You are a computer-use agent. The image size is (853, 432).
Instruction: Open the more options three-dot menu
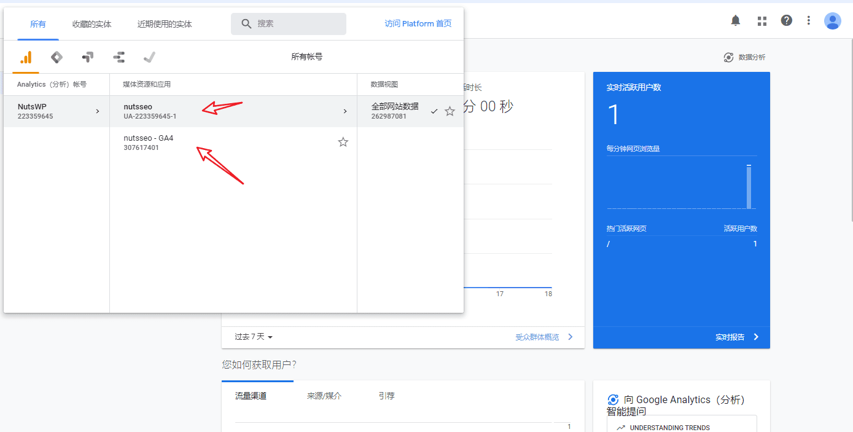point(808,20)
